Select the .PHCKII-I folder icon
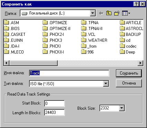 (45, 52)
